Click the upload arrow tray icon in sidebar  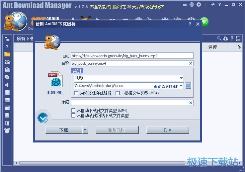click(7, 62)
